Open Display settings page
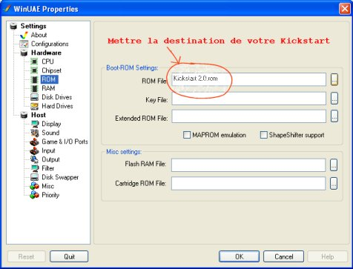Image resolution: width=353 pixels, height=269 pixels. pyautogui.click(x=51, y=124)
